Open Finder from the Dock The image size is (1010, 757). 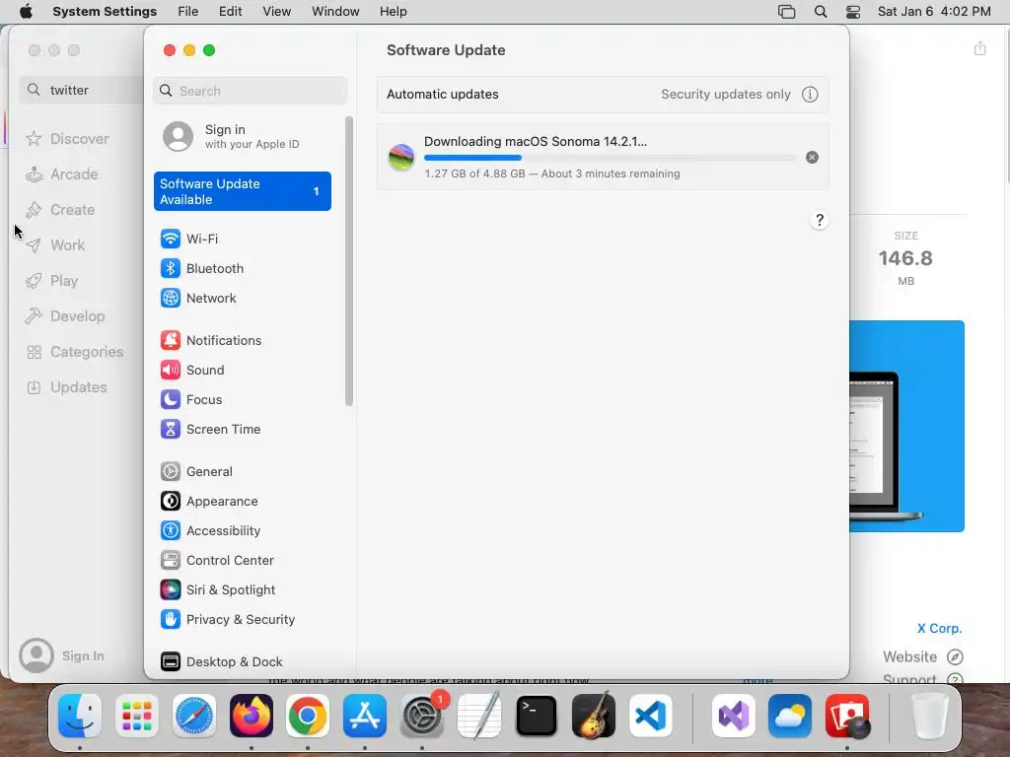pos(80,716)
